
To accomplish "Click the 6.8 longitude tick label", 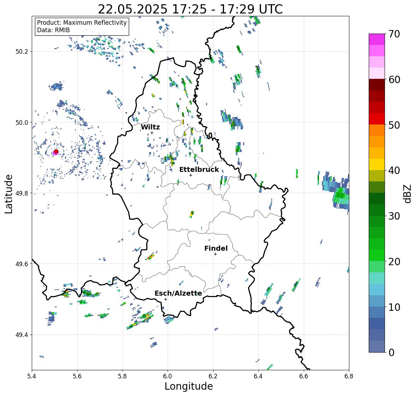I will tap(349, 376).
